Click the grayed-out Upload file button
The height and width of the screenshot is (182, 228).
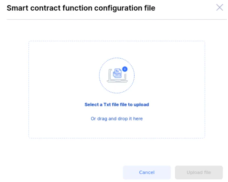[199, 172]
